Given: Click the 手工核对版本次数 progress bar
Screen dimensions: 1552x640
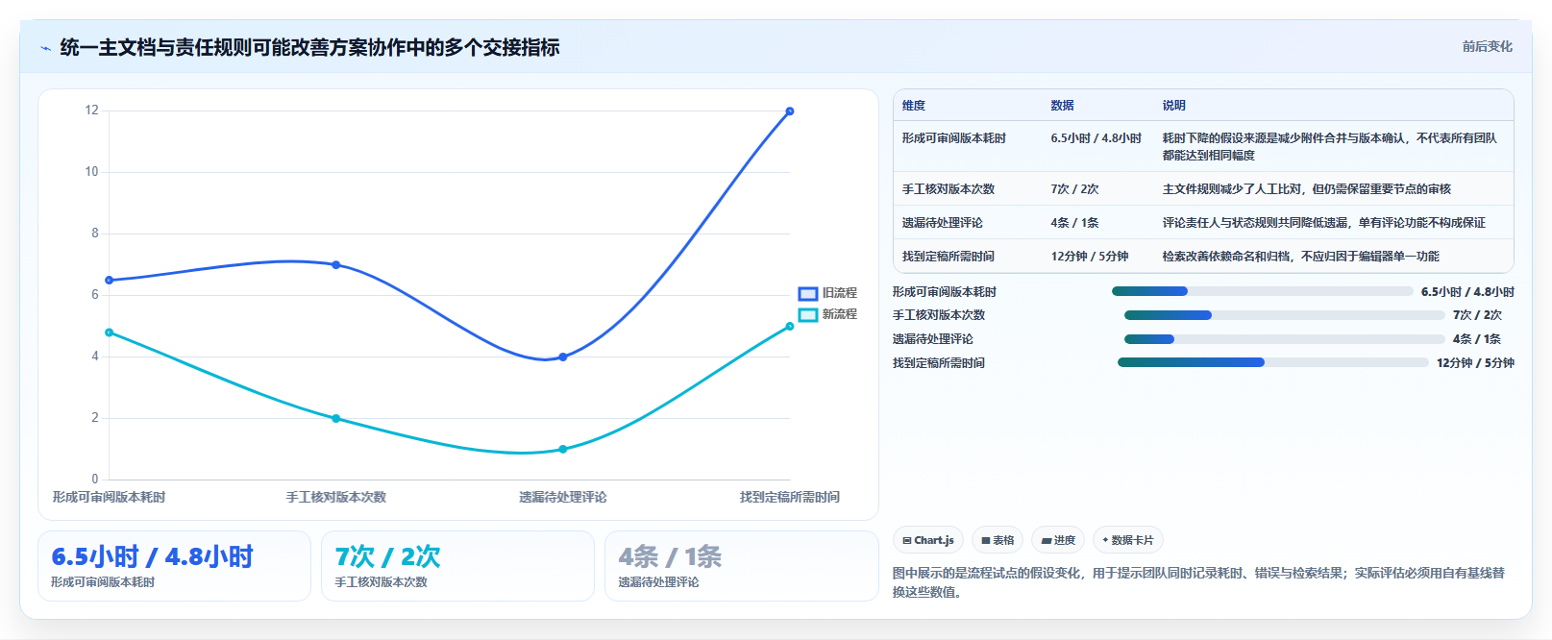Looking at the screenshot, I should [1285, 315].
